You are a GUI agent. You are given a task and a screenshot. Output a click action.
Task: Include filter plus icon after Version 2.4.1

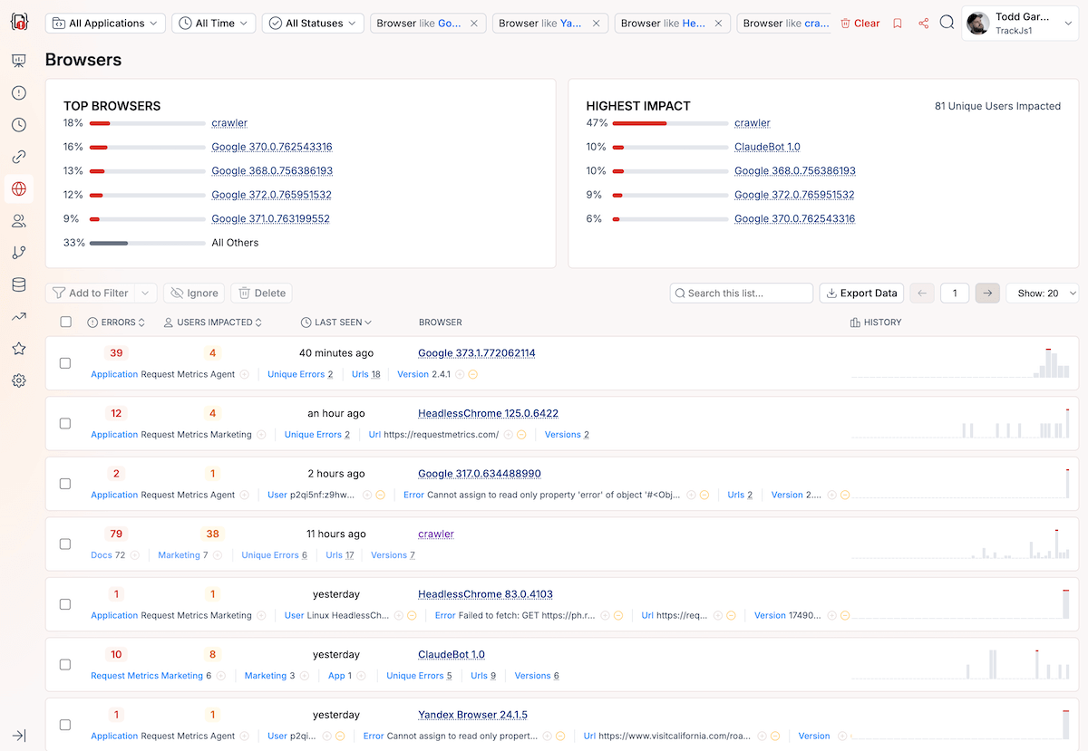pyautogui.click(x=460, y=374)
